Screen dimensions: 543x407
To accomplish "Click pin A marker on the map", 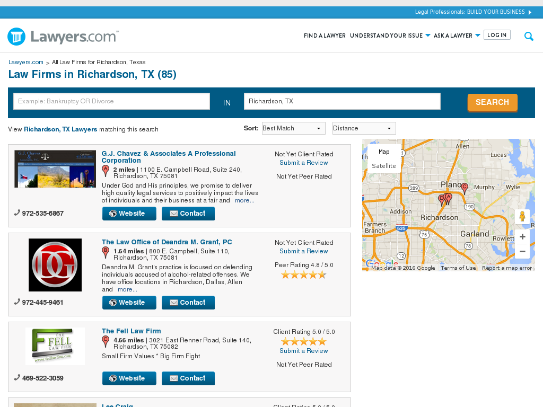I will pos(449,198).
